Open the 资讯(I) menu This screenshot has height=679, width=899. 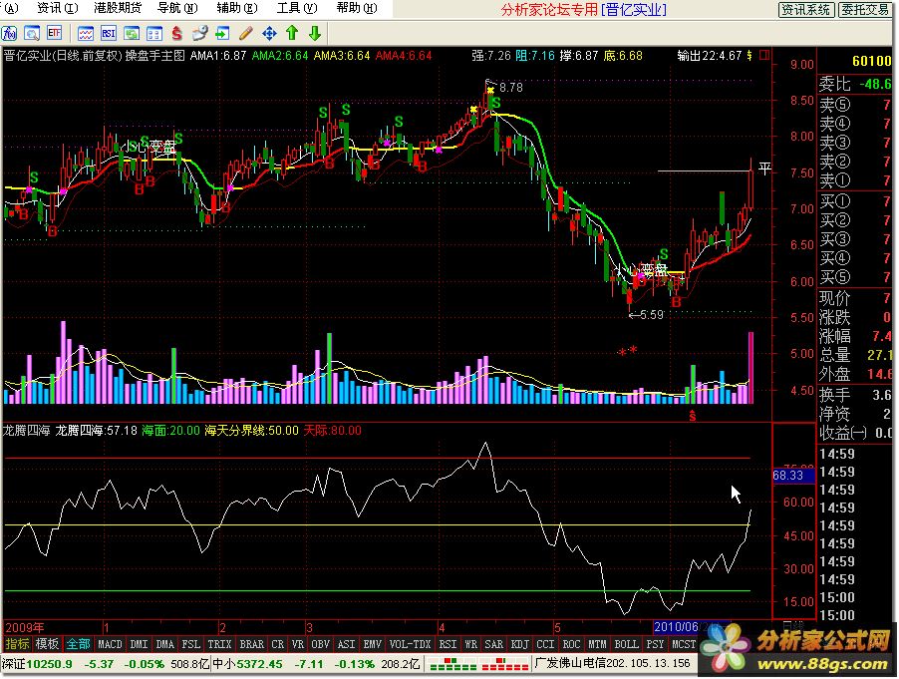tap(58, 8)
